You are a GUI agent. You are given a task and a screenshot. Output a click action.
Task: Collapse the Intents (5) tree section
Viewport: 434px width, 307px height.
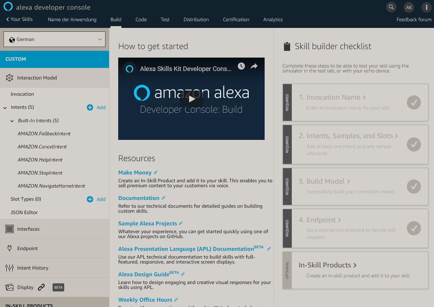[5, 107]
